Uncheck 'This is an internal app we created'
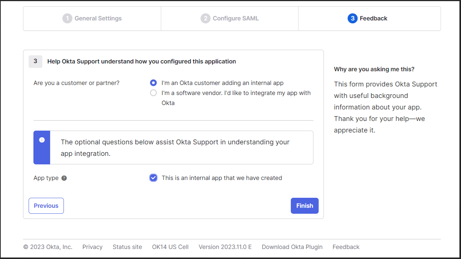 click(x=153, y=178)
